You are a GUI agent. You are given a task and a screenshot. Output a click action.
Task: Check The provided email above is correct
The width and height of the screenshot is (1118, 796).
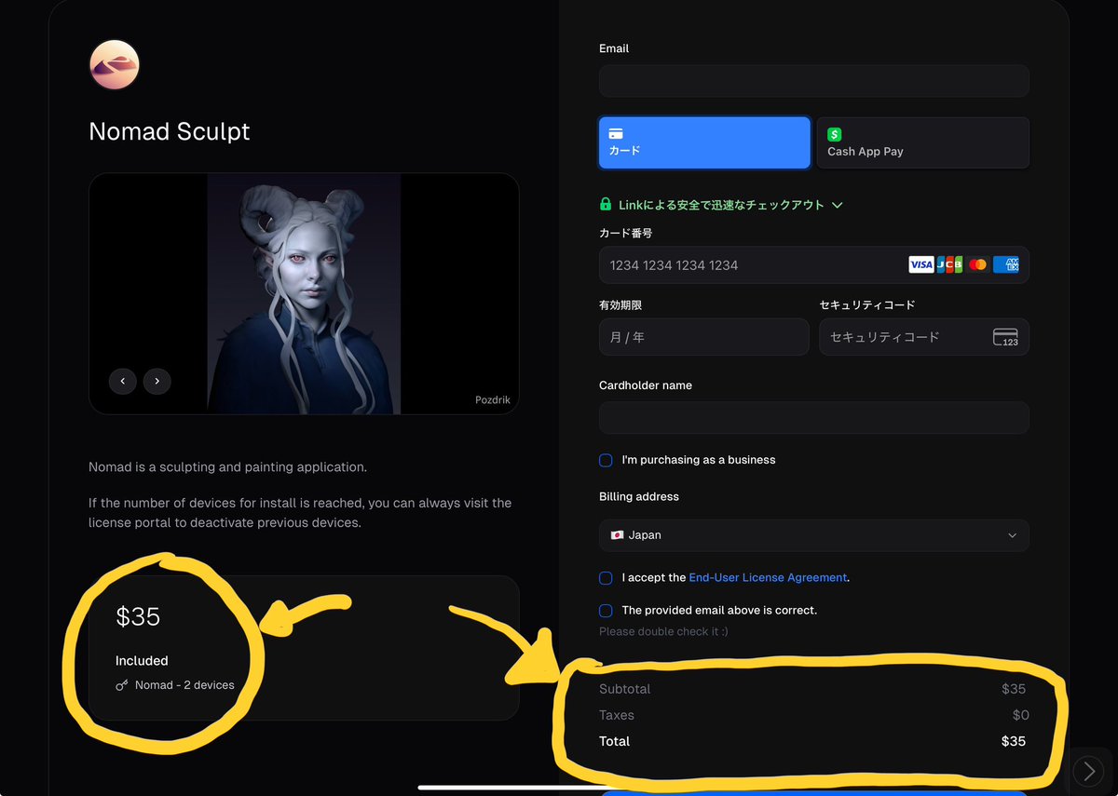tap(606, 611)
